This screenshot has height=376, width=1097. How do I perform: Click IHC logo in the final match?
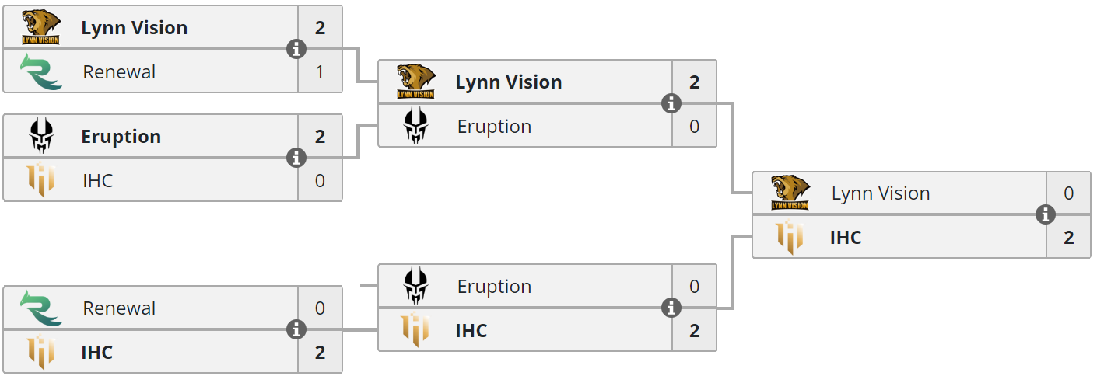click(x=790, y=237)
